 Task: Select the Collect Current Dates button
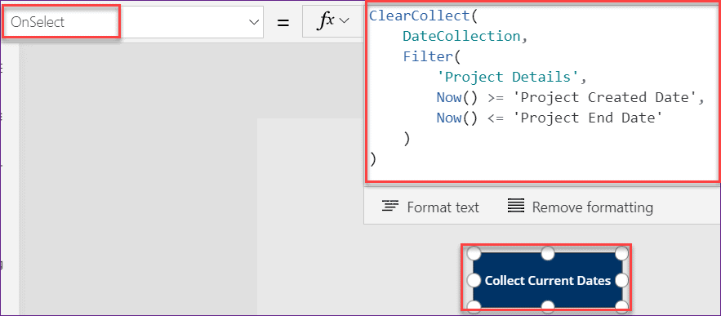pyautogui.click(x=548, y=281)
